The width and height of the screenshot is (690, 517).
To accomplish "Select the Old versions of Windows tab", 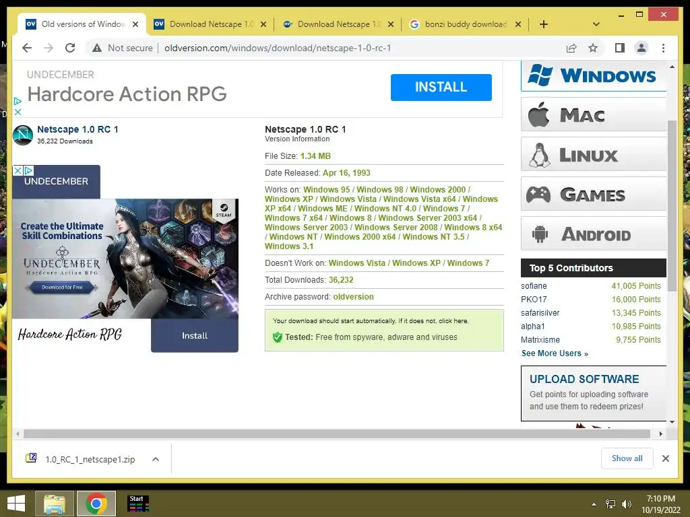I will point(82,24).
